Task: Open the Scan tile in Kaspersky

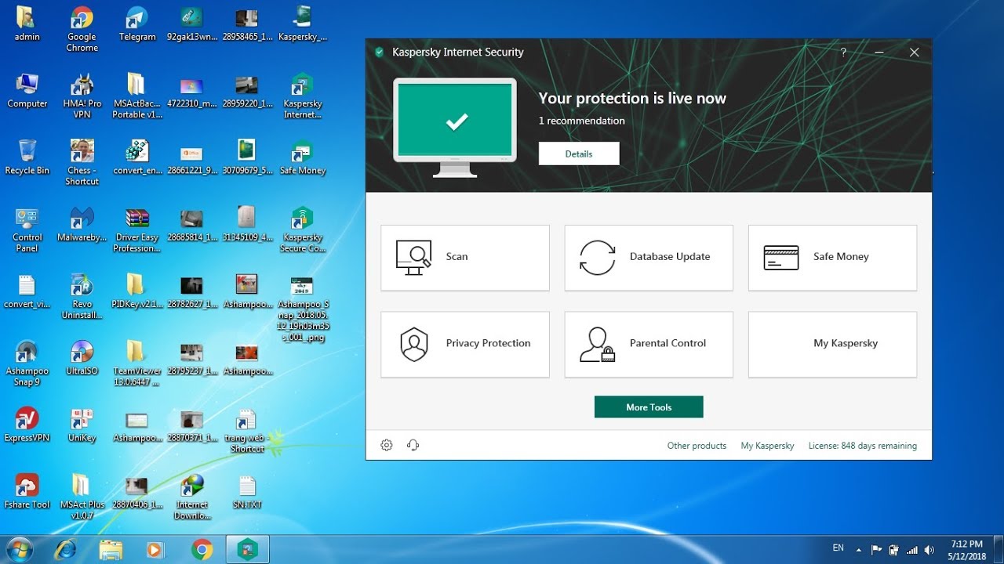Action: (x=465, y=258)
